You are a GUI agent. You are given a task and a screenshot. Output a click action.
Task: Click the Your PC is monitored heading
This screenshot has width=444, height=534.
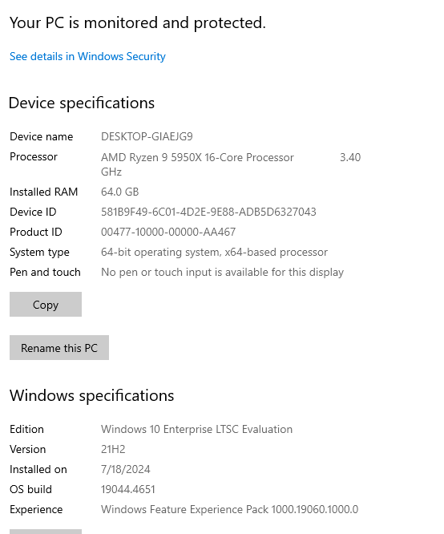point(138,22)
